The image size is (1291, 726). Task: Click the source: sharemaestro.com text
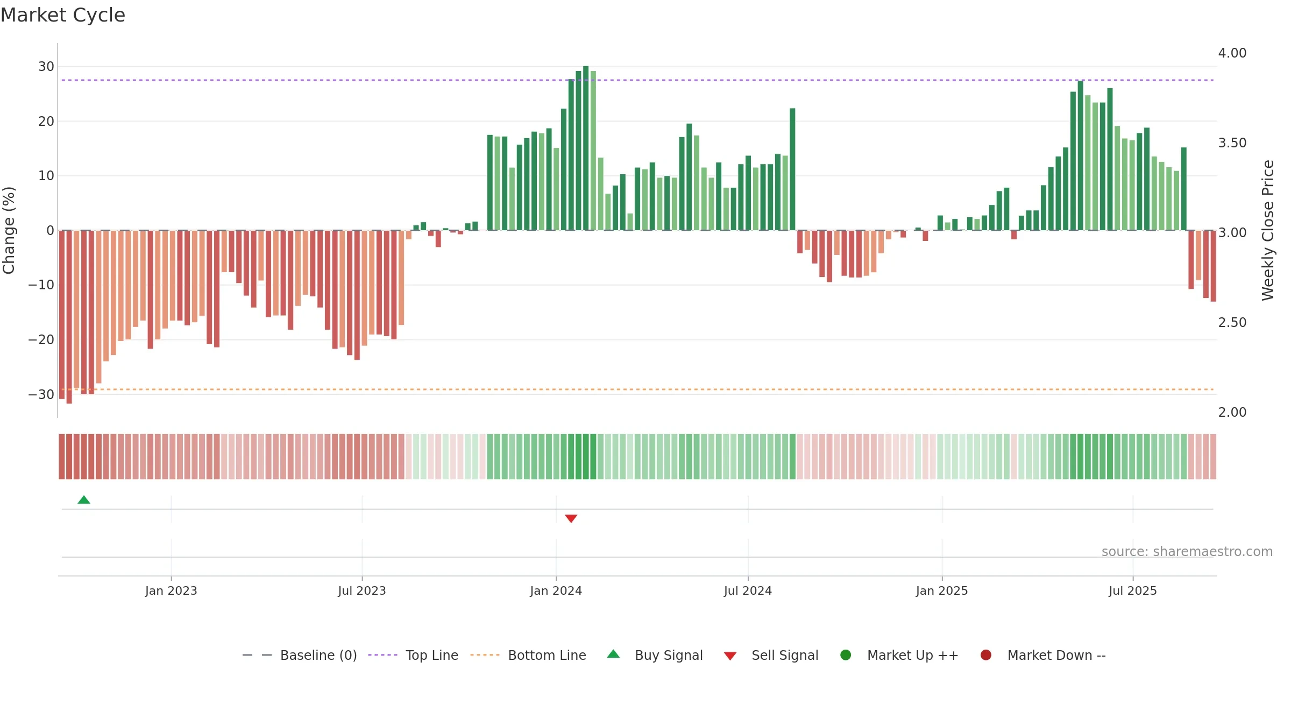tap(1187, 552)
